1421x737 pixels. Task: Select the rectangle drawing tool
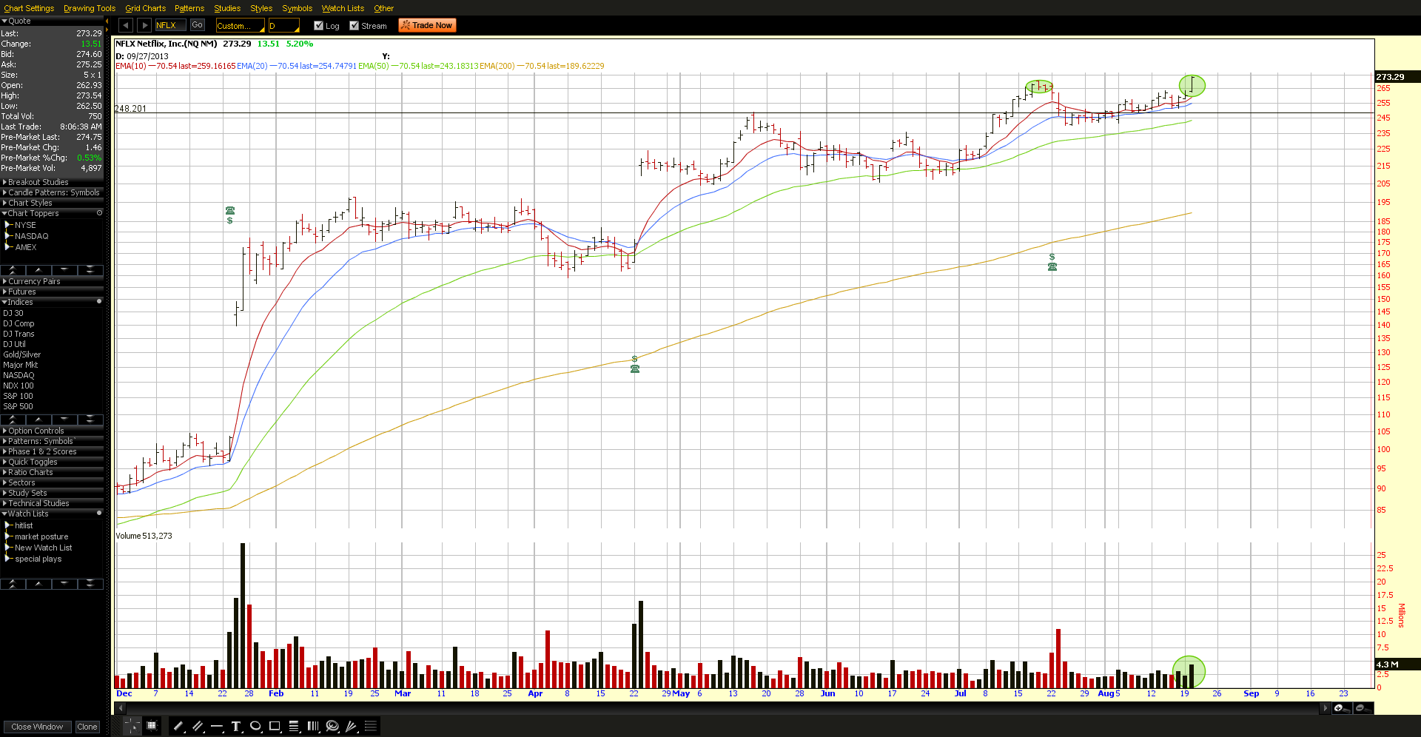pos(275,727)
